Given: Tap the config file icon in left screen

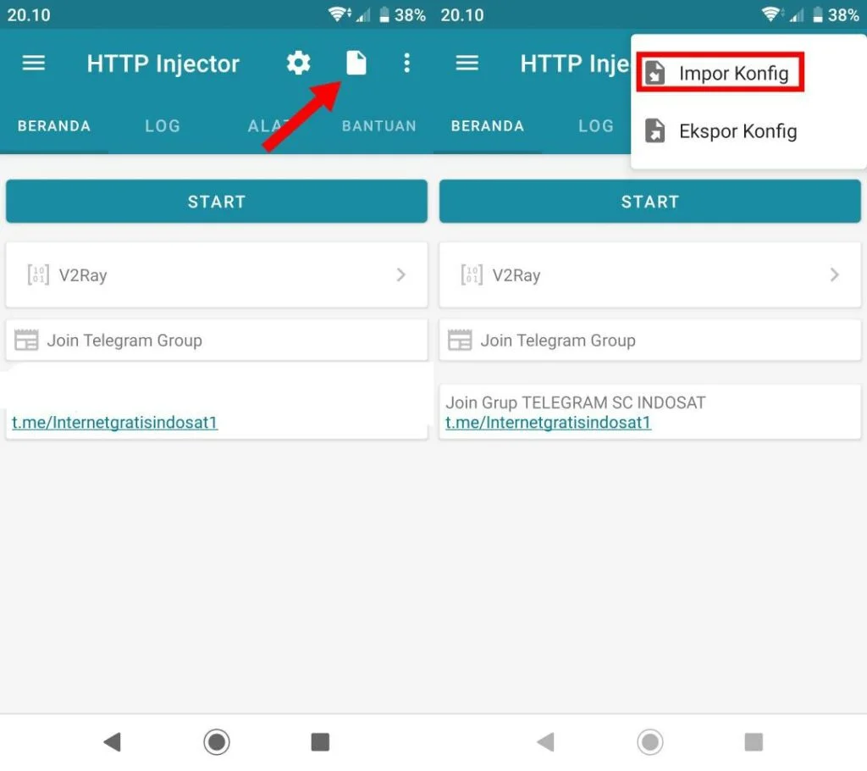Looking at the screenshot, I should click(x=356, y=63).
